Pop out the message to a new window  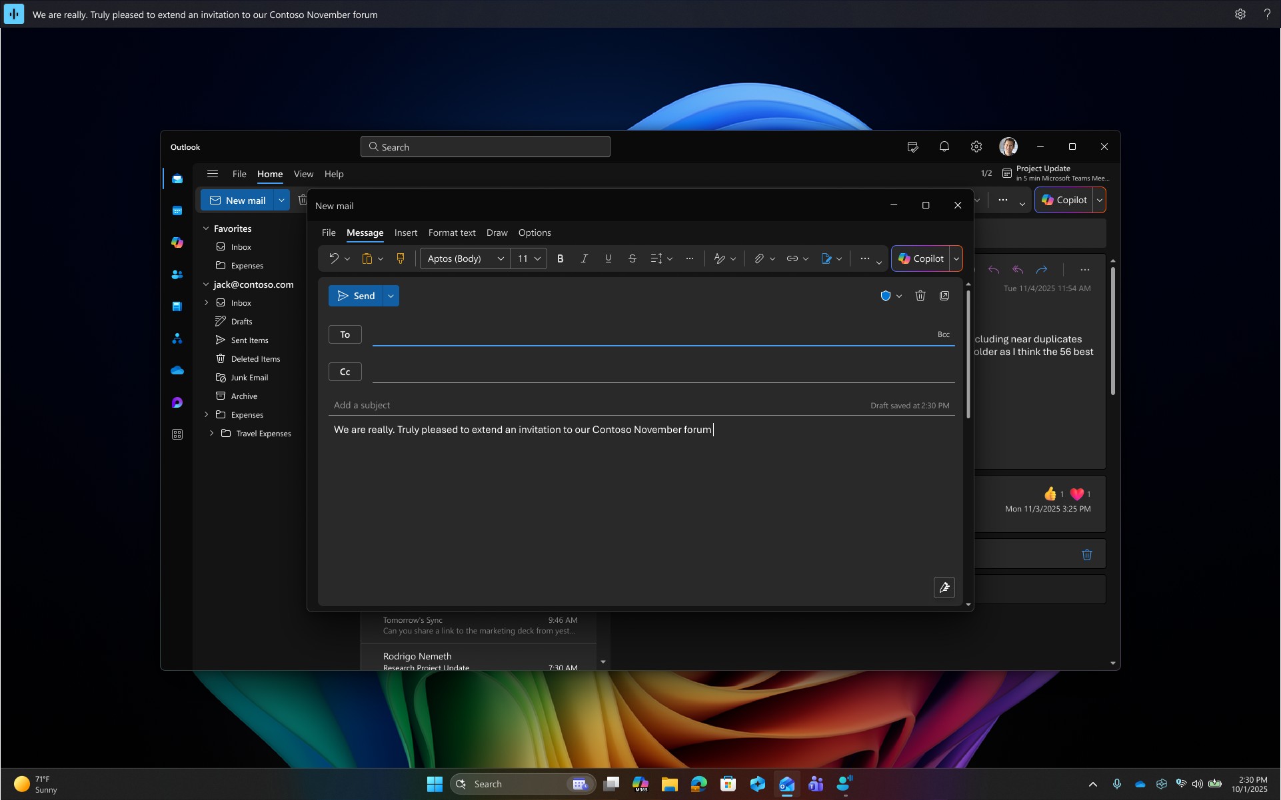pyautogui.click(x=944, y=296)
